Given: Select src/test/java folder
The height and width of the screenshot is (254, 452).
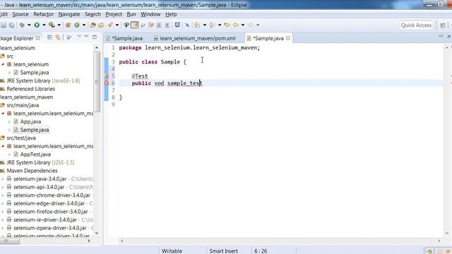Looking at the screenshot, I should pos(21,138).
